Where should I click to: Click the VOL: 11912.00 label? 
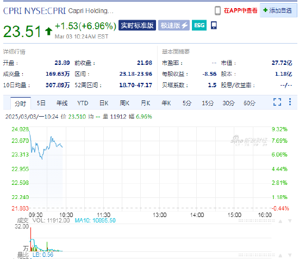(51, 220)
